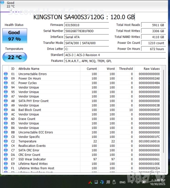Screen dimensions: 170x188
Task: Click the status orb of attribute ID 94
Action: coord(6,87)
